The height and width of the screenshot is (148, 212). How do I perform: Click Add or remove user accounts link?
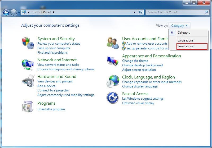(147, 44)
